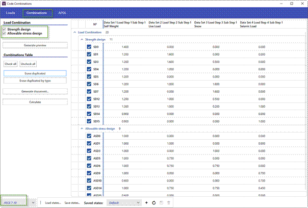Uncheck the SD5 combination checkbox
Viewport: 308px width, 208px height.
coord(89,76)
